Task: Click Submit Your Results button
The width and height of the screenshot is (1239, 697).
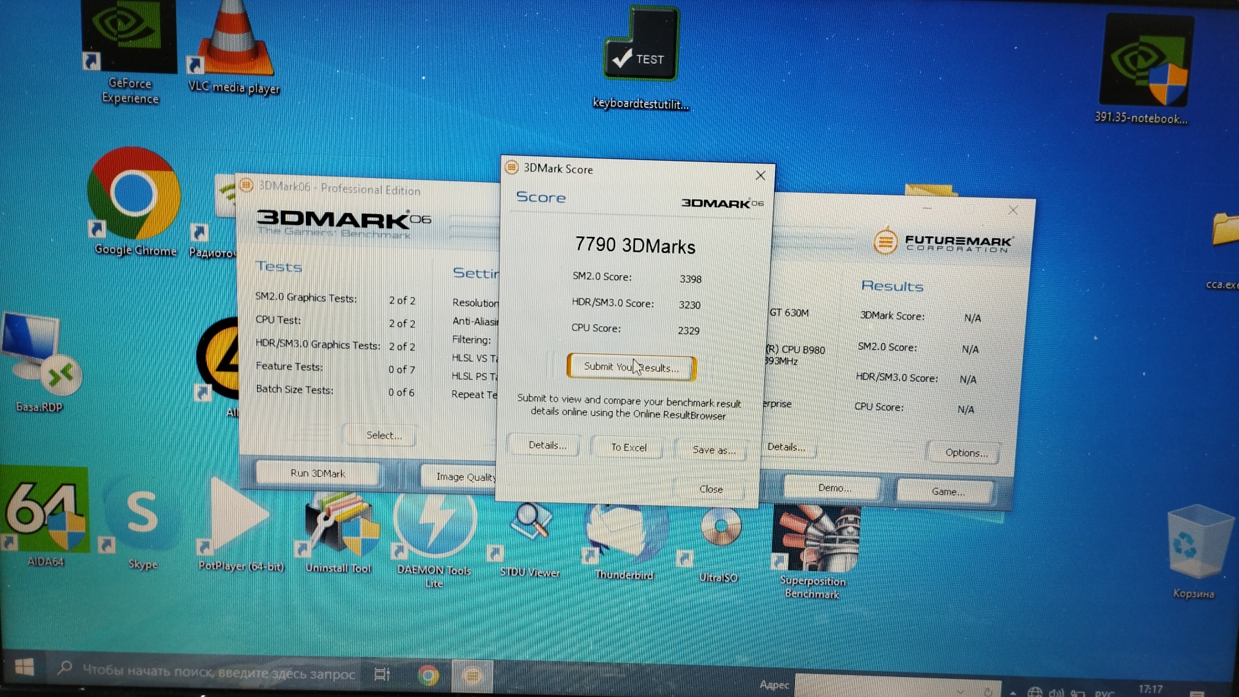Action: [x=631, y=367]
